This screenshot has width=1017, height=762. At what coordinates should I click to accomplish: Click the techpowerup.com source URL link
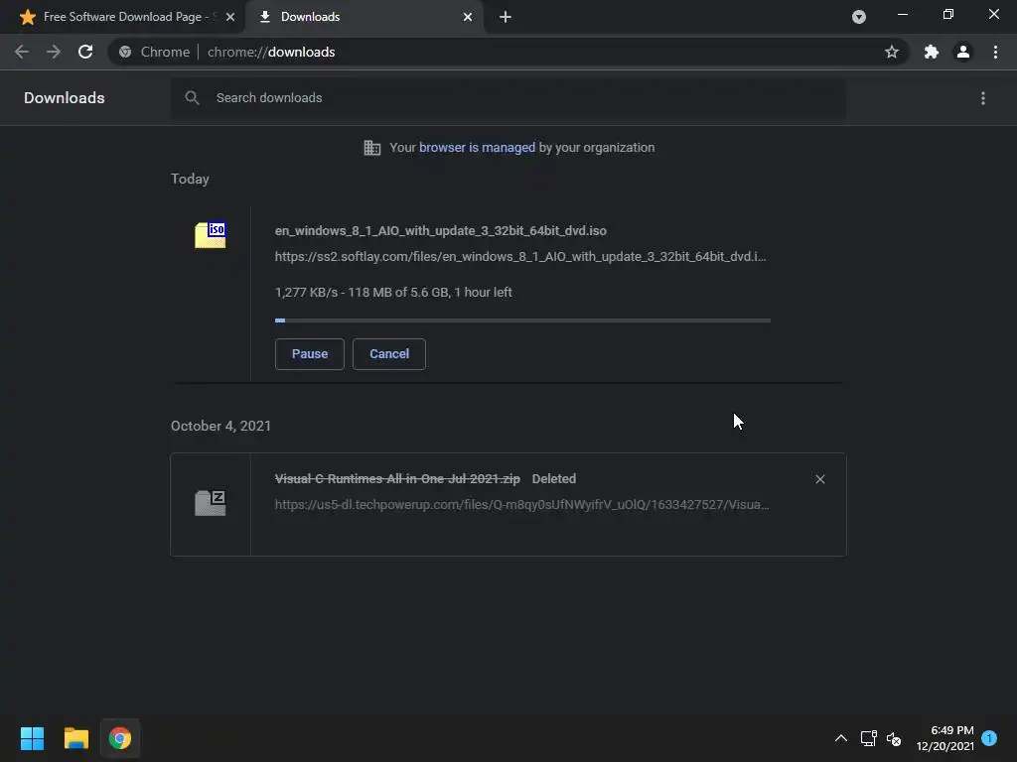click(x=521, y=505)
